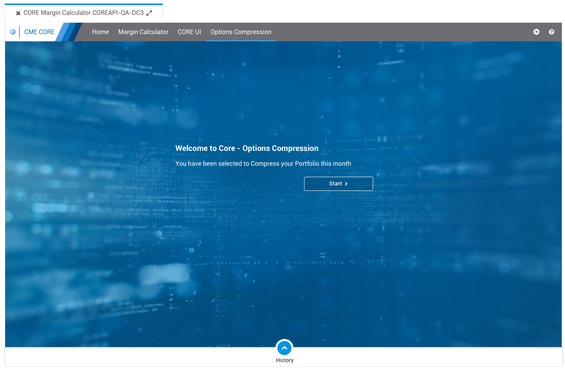
Task: Expand the tab using the arrows icon
Action: tap(149, 13)
